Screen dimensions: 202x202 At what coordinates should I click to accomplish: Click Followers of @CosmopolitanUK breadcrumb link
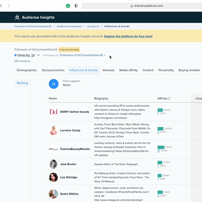(33, 26)
